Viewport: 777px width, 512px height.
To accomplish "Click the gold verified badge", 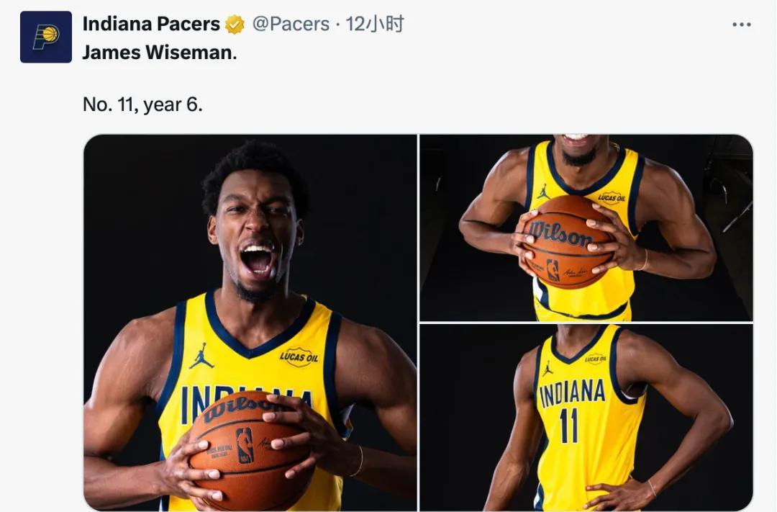I will 235,24.
